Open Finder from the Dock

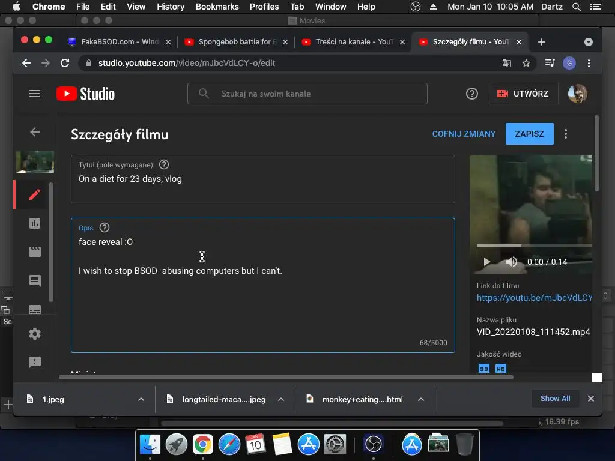coord(150,444)
